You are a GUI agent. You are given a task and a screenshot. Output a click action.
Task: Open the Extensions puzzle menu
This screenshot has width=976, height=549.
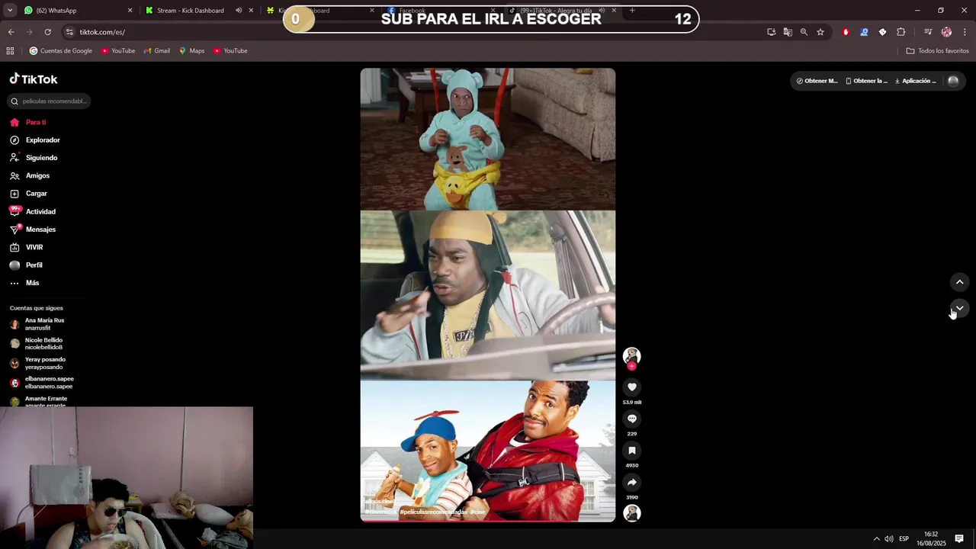pos(901,32)
